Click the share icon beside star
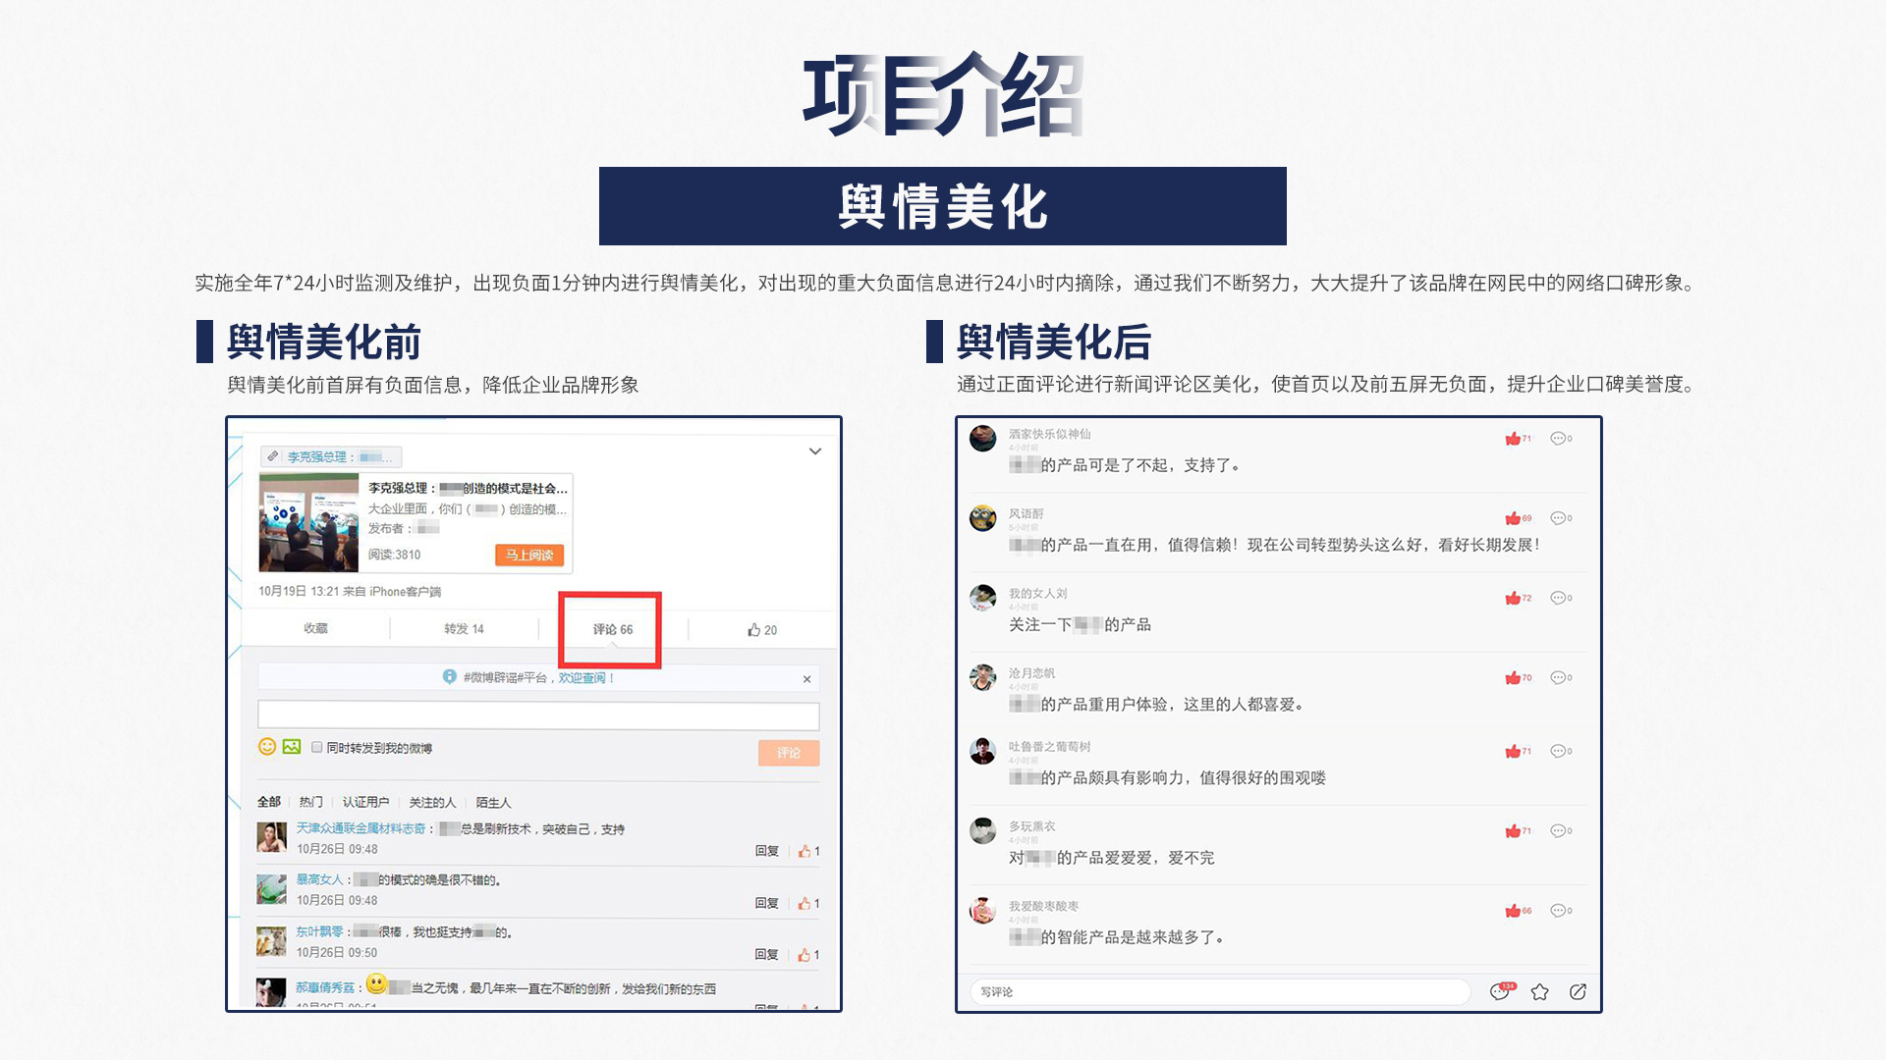The image size is (1886, 1060). coord(1578,992)
